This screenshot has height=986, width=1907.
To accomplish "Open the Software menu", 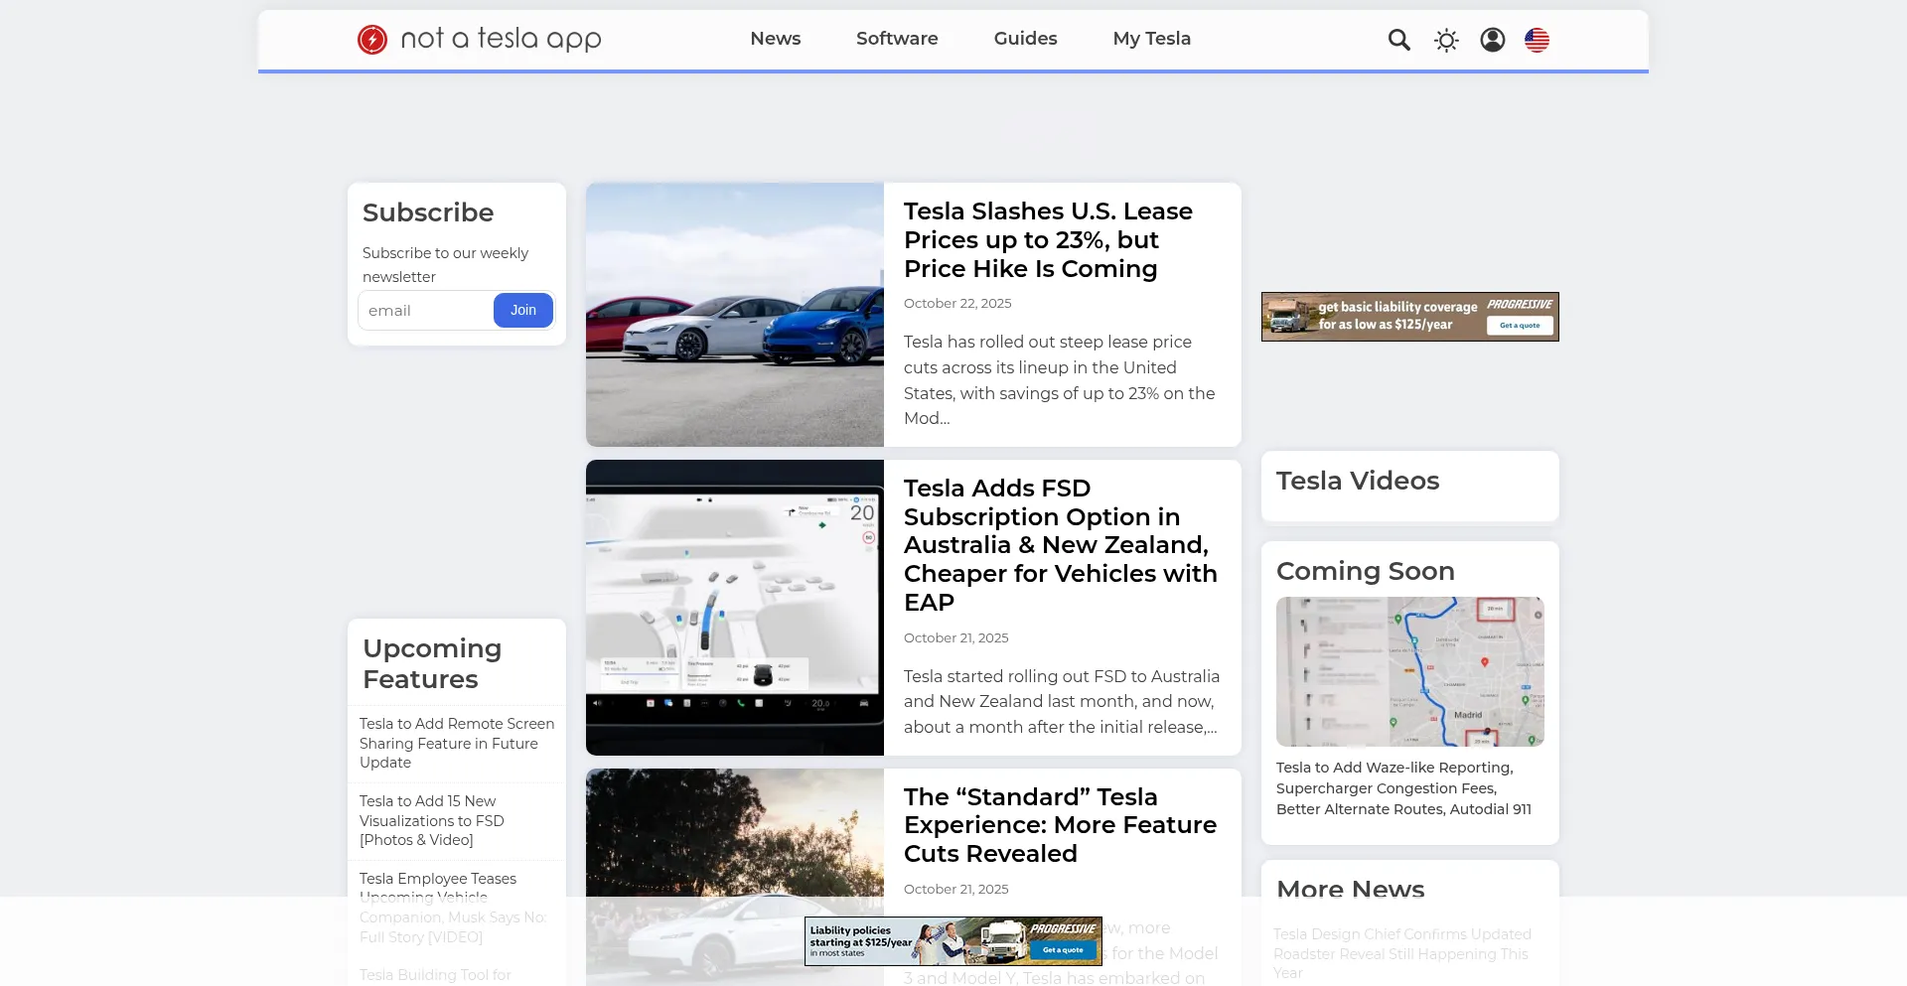I will [897, 39].
